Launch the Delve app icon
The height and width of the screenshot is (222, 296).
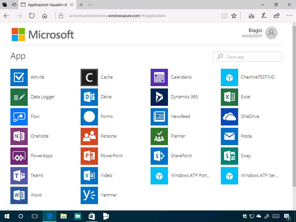(89, 97)
